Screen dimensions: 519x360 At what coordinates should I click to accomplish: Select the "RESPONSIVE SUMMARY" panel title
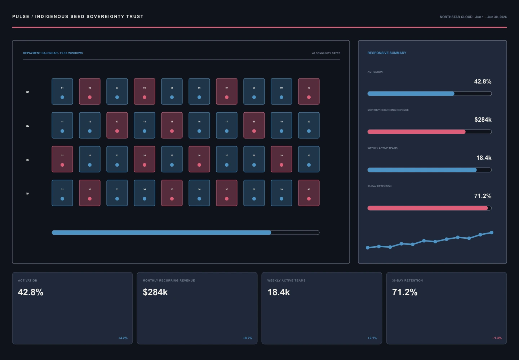click(387, 53)
